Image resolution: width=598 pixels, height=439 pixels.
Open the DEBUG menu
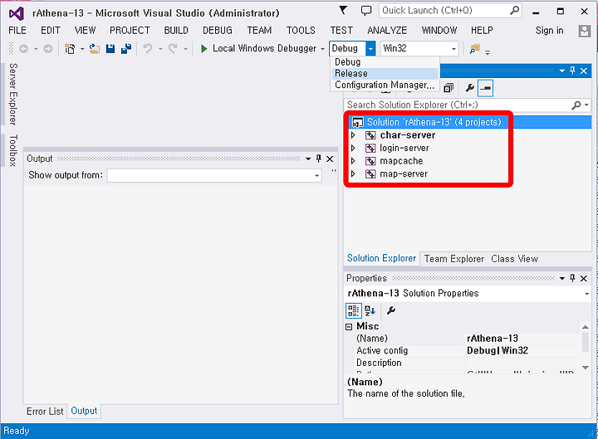tap(218, 31)
